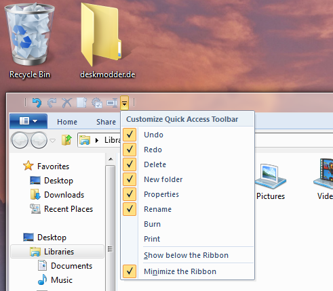The width and height of the screenshot is (333, 291).
Task: Click the Undo icon in Quick Access Toolbar
Action: coord(37,103)
